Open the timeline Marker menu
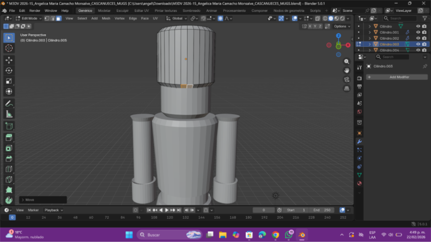The image size is (431, 242). pyautogui.click(x=33, y=210)
